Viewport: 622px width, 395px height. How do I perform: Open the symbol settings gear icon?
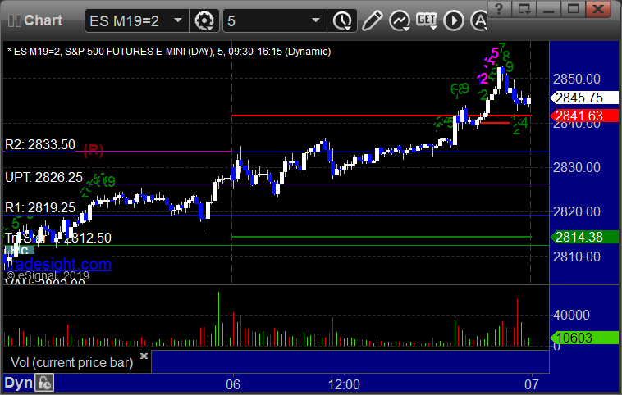[x=204, y=20]
